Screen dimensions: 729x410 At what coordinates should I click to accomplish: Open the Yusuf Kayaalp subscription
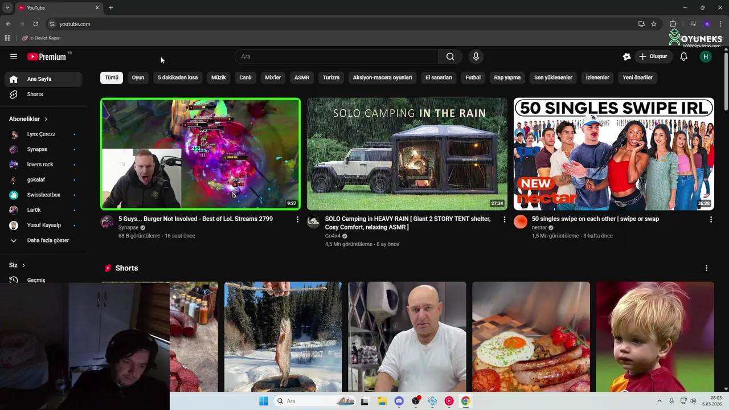(x=43, y=225)
